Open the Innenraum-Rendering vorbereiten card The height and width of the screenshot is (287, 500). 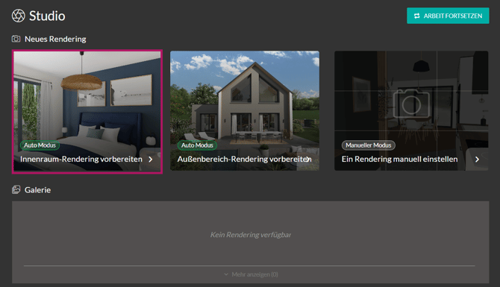pos(87,112)
